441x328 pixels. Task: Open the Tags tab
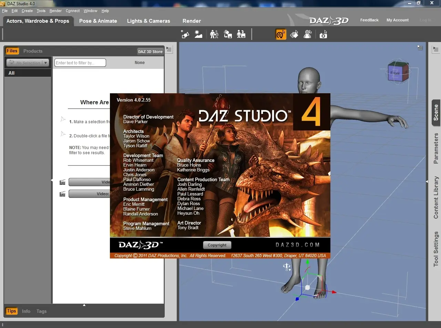41,311
